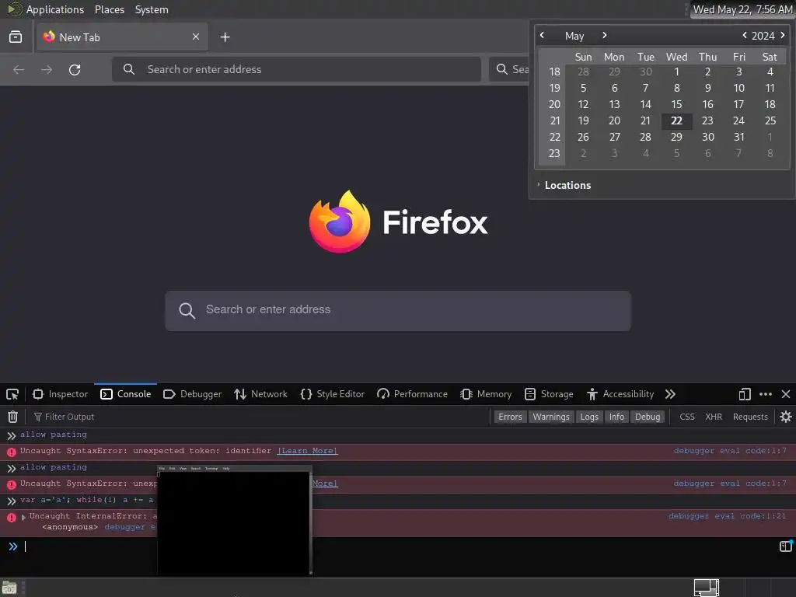This screenshot has width=796, height=597.
Task: Click the search magnifier box right of the address bar
Action: [x=509, y=69]
